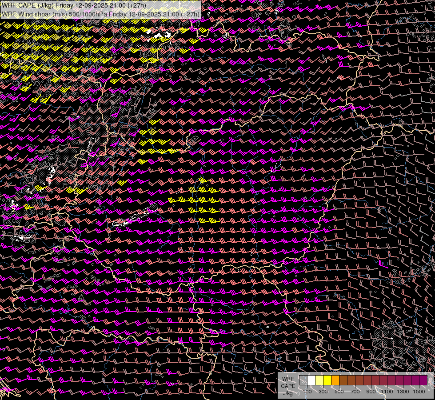Choose the orange CAPE legend swatch
The width and height of the screenshot is (435, 400).
pyautogui.click(x=335, y=380)
